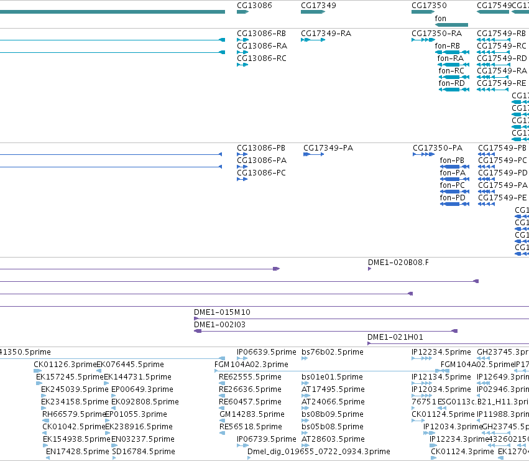The image size is (529, 461).
Task: Open EST Dmel_dig_019655_0722_0934.3prime
Action: point(319,452)
